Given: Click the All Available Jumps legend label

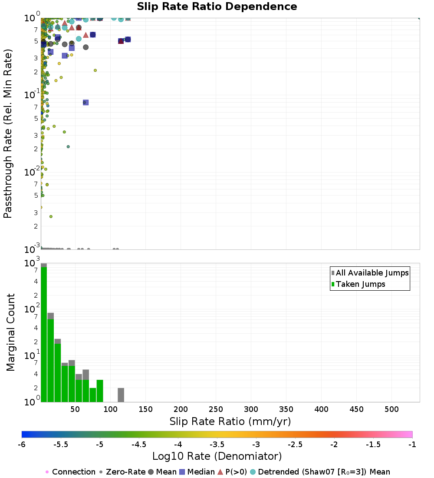Looking at the screenshot, I should (372, 273).
